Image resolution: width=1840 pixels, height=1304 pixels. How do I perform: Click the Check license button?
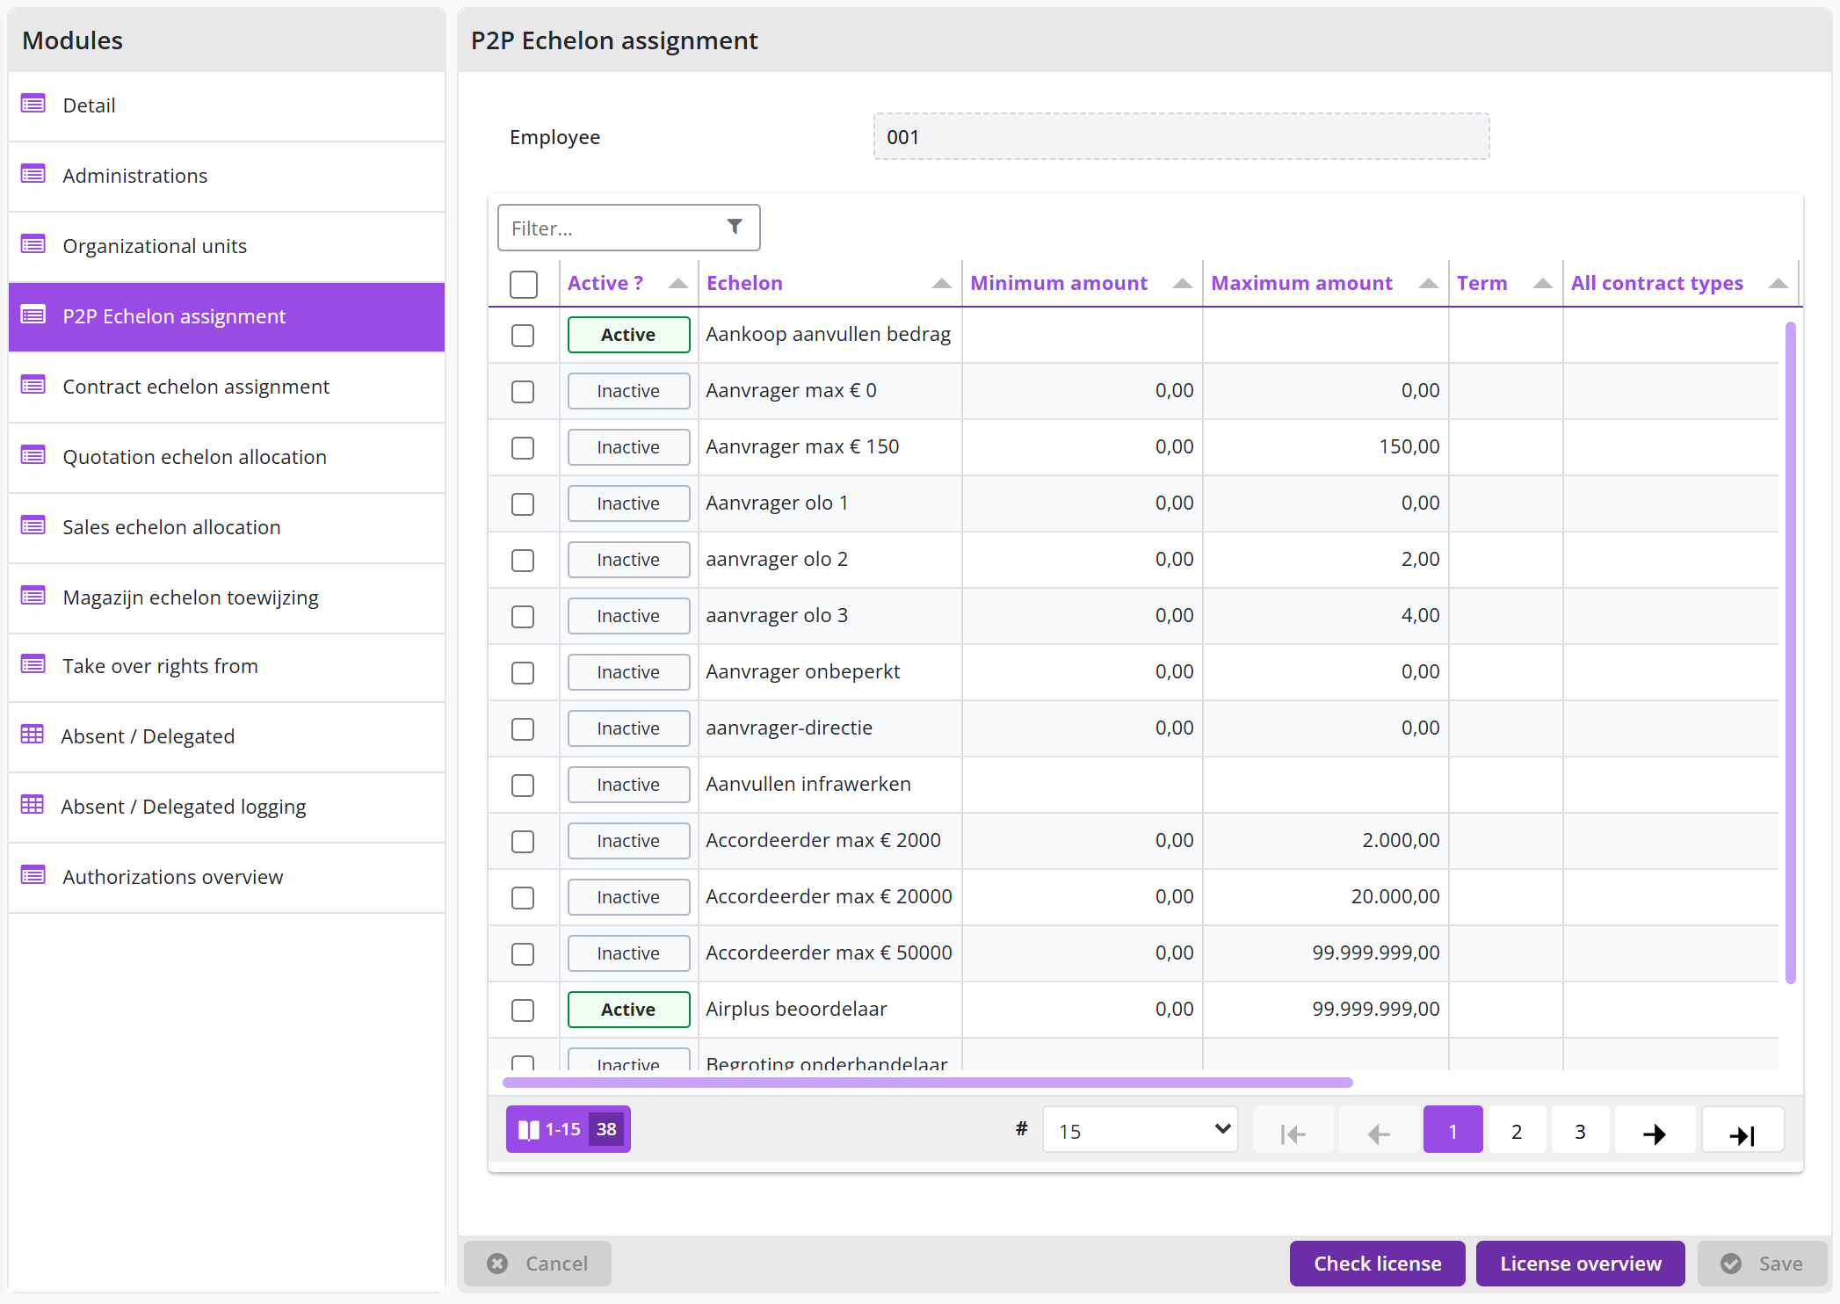tap(1377, 1264)
